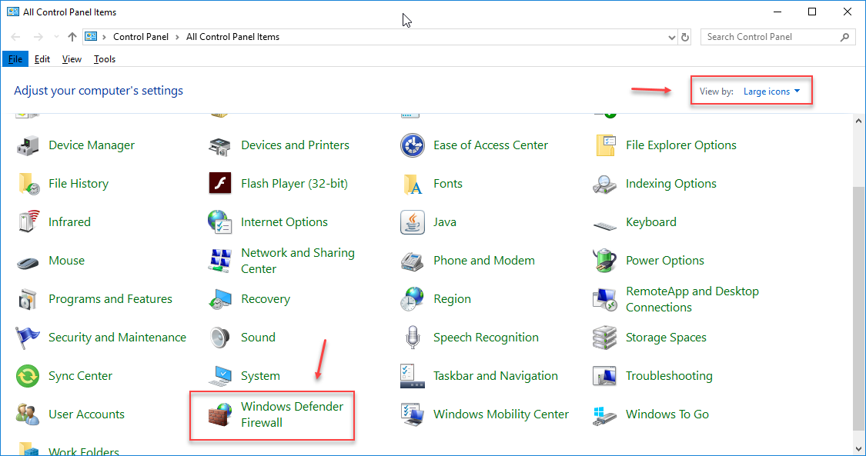
Task: Expand the address bar history dropdown
Action: pos(671,37)
